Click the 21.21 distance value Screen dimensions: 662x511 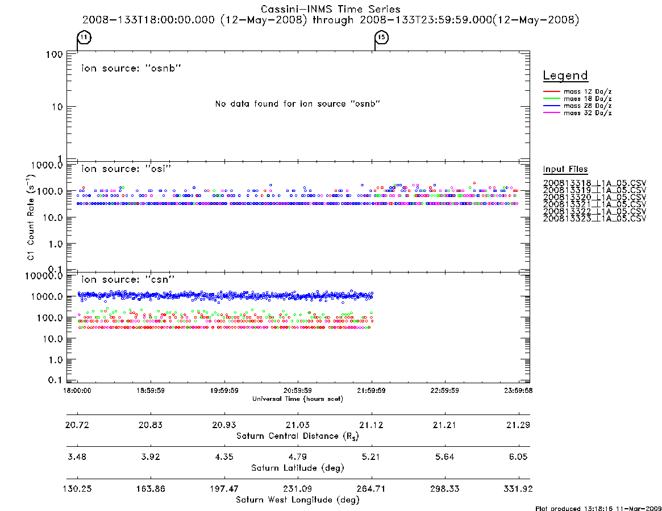point(444,425)
